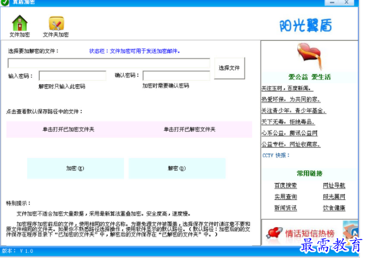Open the 新闻资讯 link
Screen dimensions: 367x262
pyautogui.click(x=285, y=208)
